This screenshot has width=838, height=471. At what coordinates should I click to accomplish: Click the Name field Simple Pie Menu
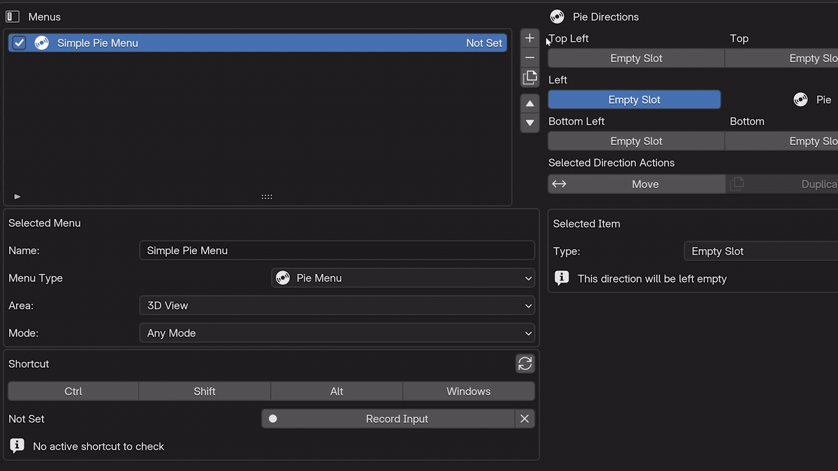(337, 251)
